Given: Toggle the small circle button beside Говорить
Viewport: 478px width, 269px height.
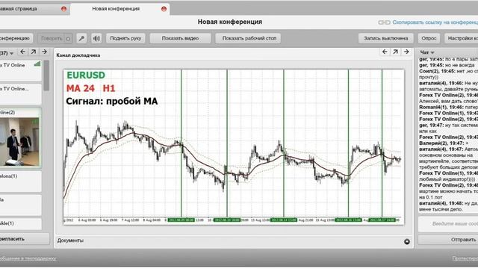Looking at the screenshot, I should 68,38.
